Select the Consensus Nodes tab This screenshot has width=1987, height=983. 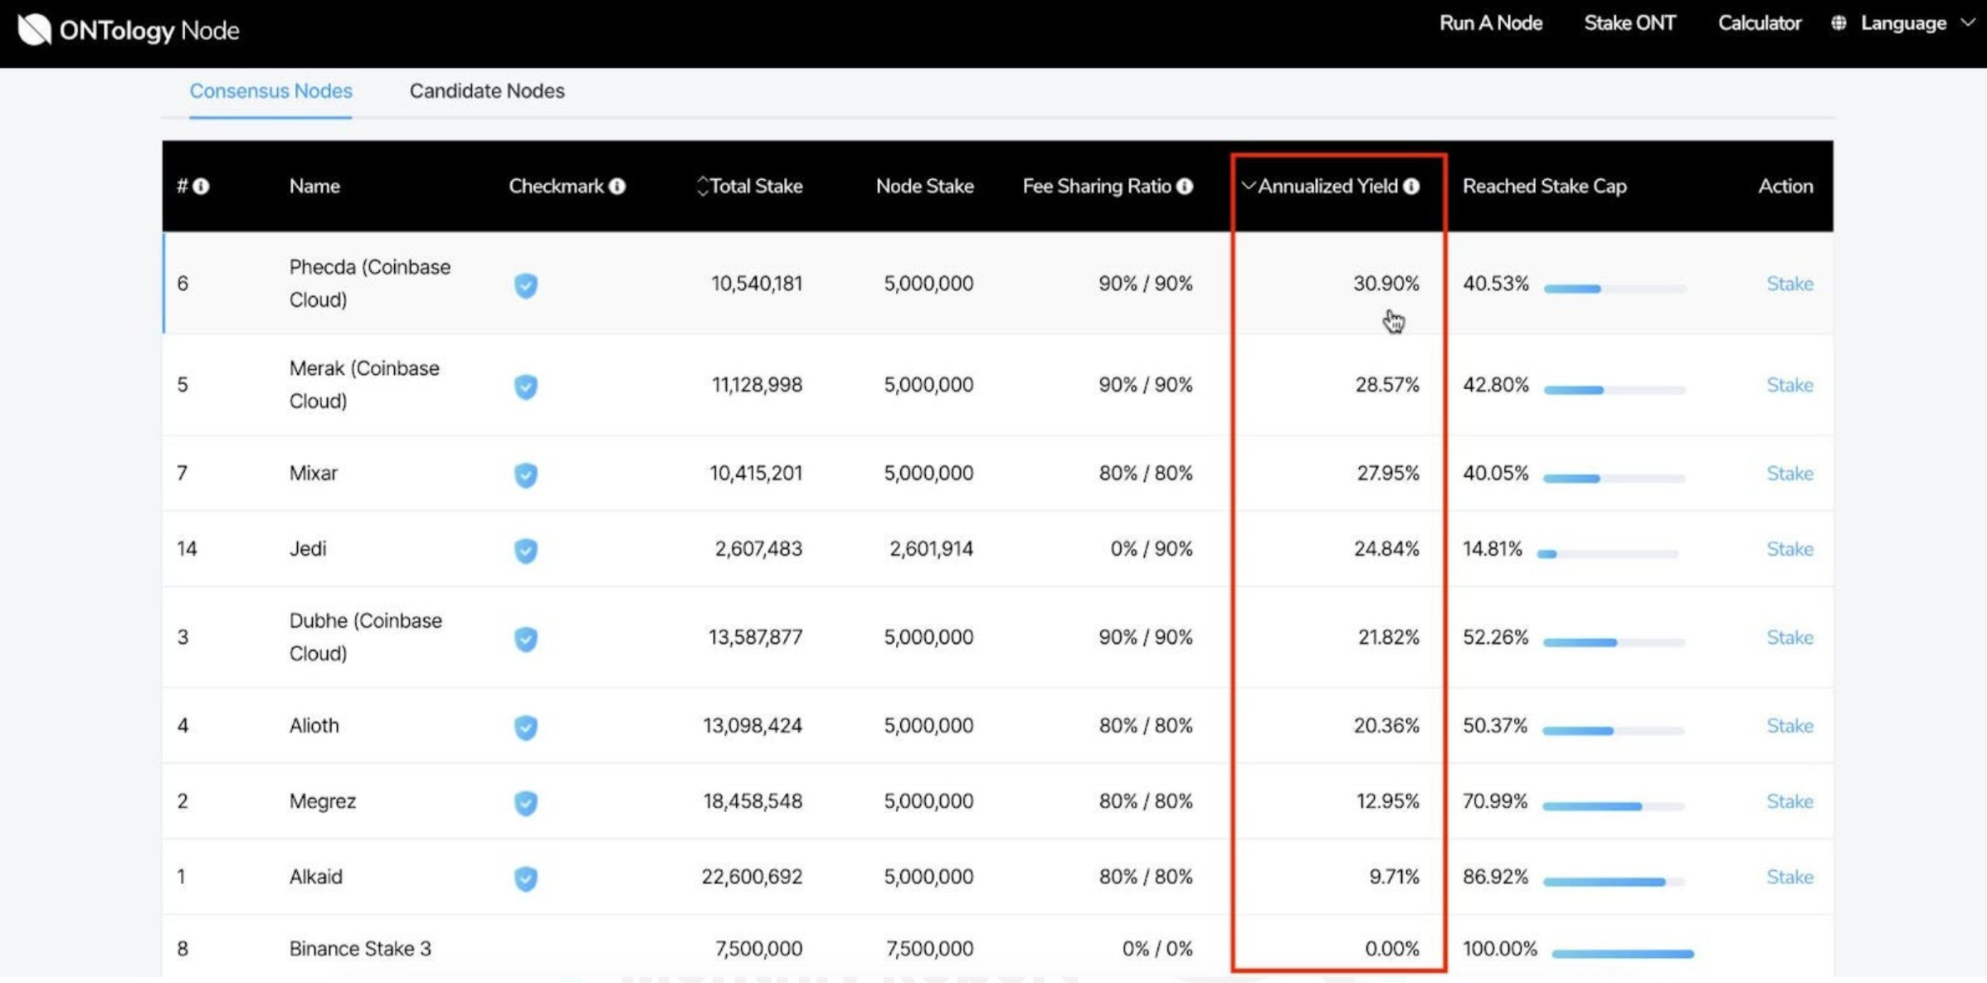(x=270, y=90)
